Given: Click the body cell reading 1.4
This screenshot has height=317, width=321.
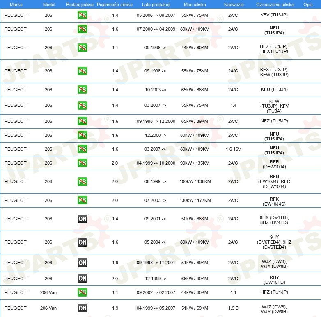Looking at the screenshot, I should (x=233, y=105).
